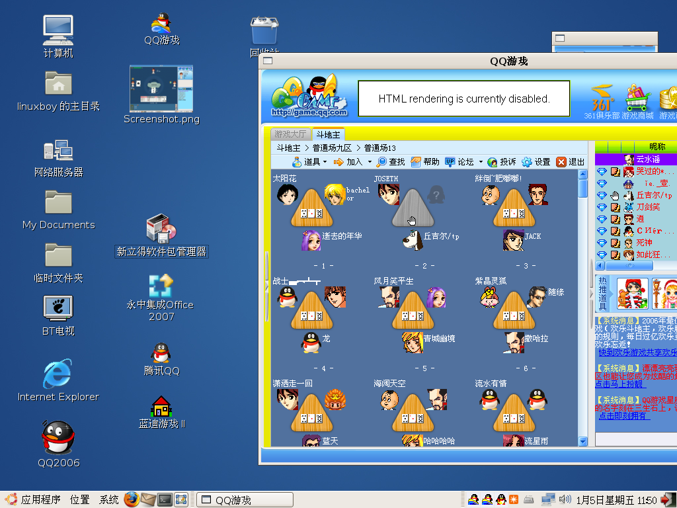Click 随缘 player avatar at table 6
677x508 pixels.
tap(537, 297)
